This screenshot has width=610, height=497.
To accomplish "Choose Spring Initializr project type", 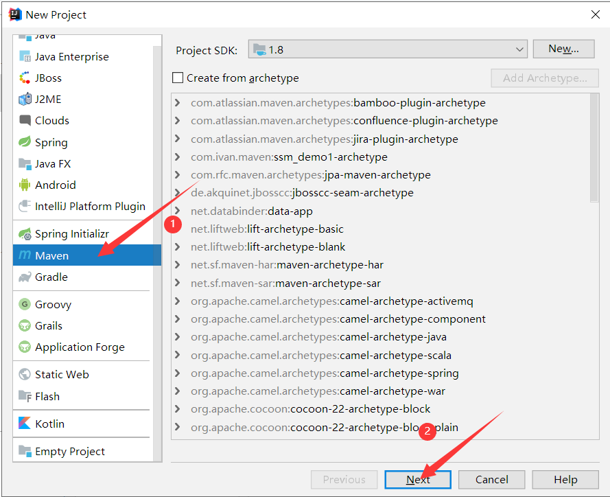I will click(83, 234).
